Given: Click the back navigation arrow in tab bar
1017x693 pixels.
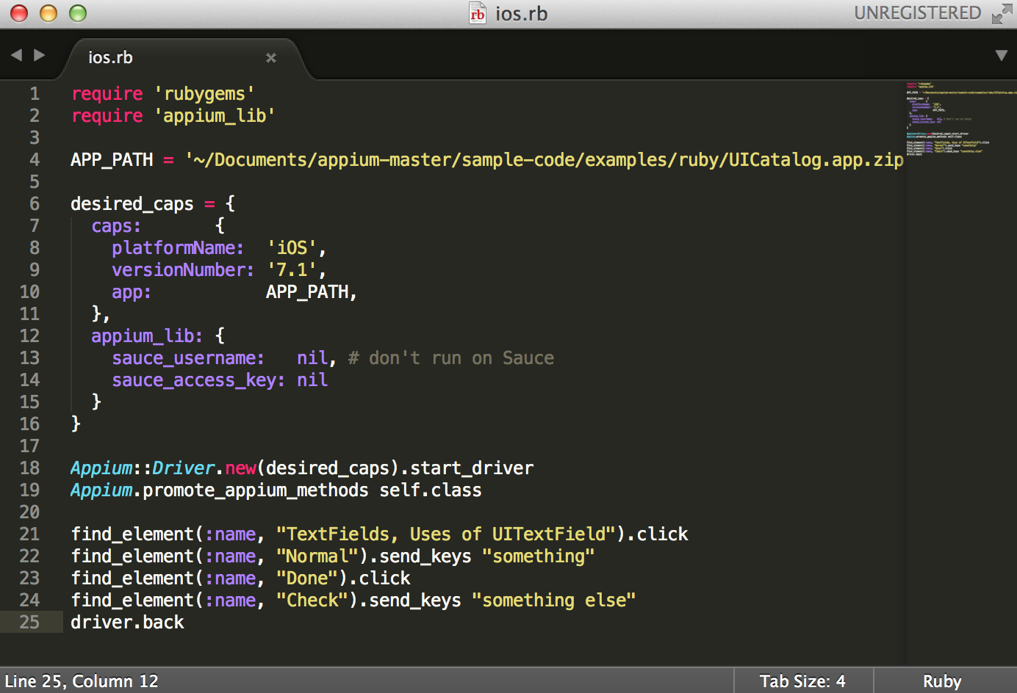Looking at the screenshot, I should 16,55.
